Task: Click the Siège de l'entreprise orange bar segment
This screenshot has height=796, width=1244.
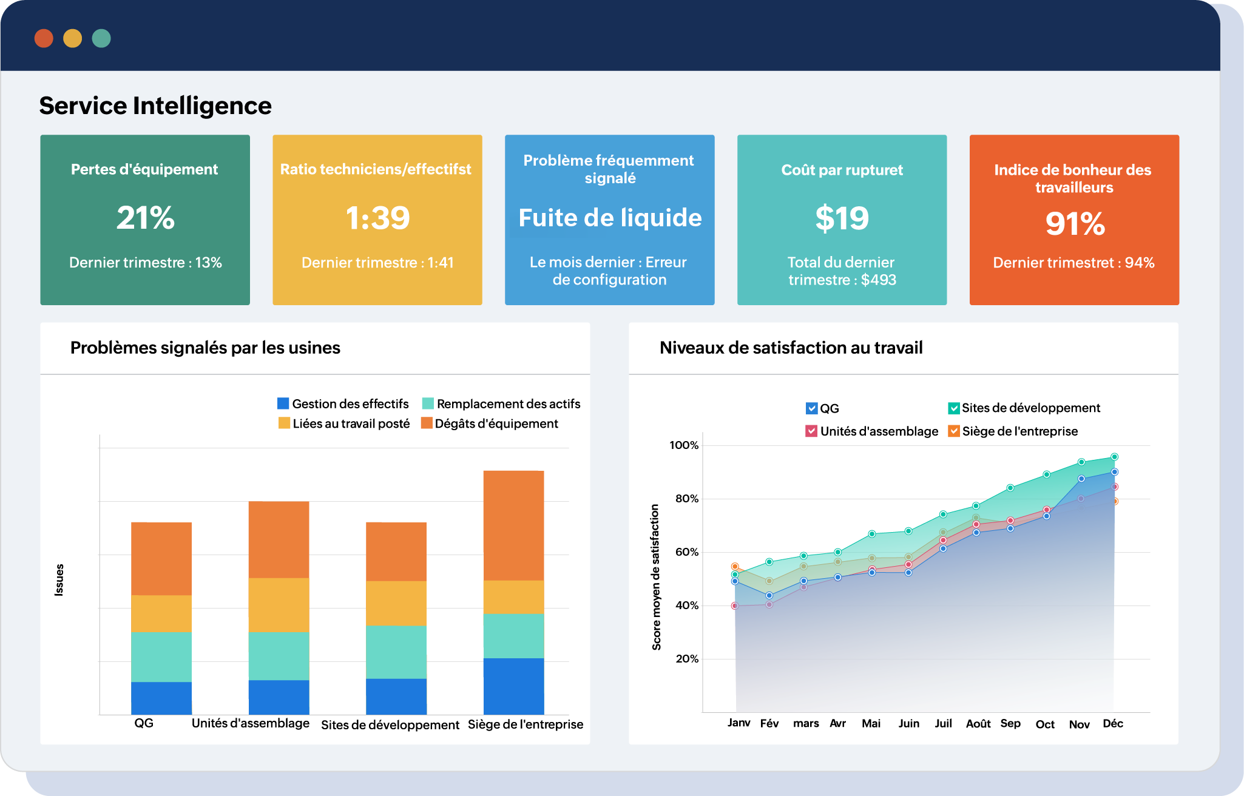Action: pyautogui.click(x=513, y=525)
